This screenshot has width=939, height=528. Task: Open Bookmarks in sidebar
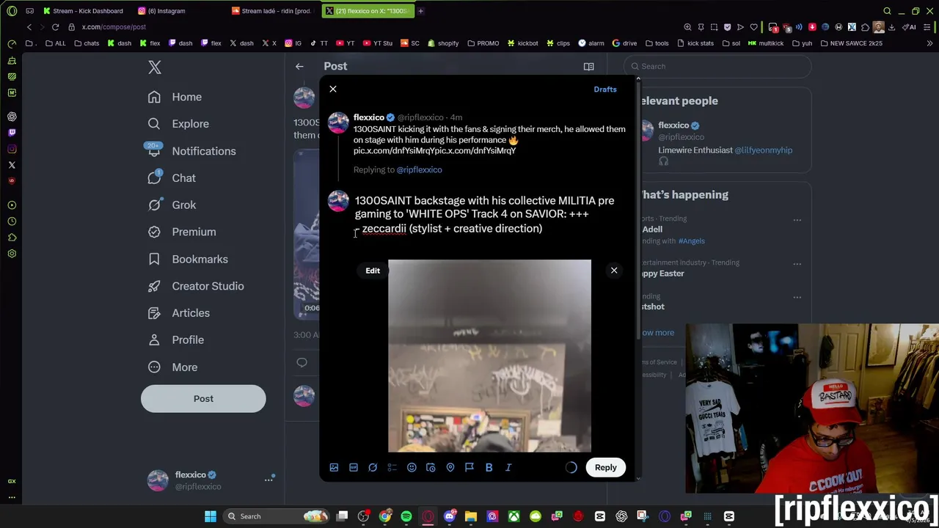click(x=188, y=259)
